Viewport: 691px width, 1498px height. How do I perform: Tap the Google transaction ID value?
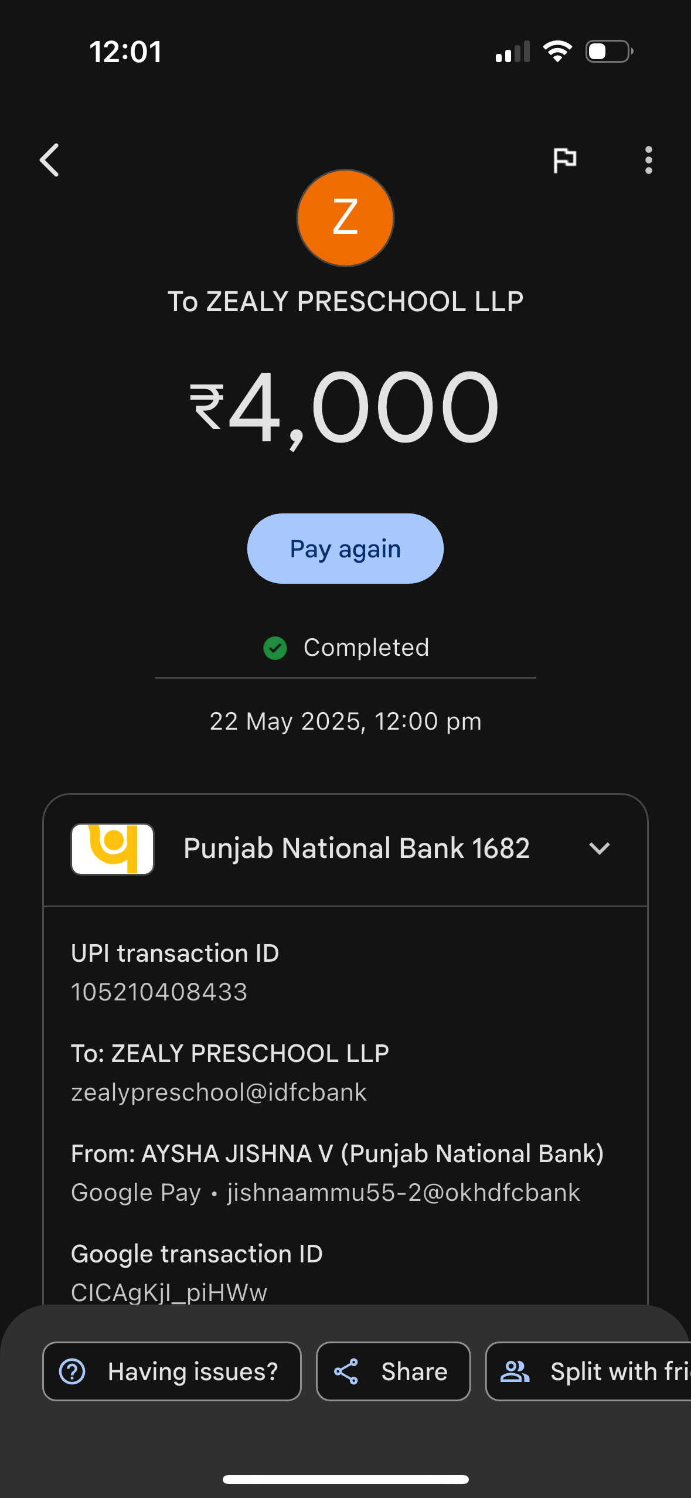click(169, 1292)
